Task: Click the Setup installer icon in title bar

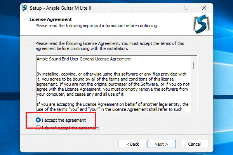Action: pyautogui.click(x=25, y=8)
